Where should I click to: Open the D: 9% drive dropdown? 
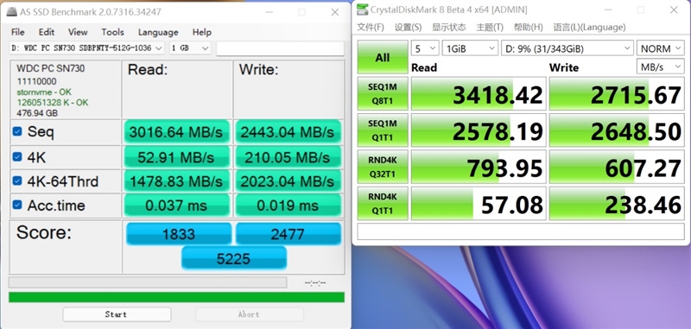coord(567,48)
